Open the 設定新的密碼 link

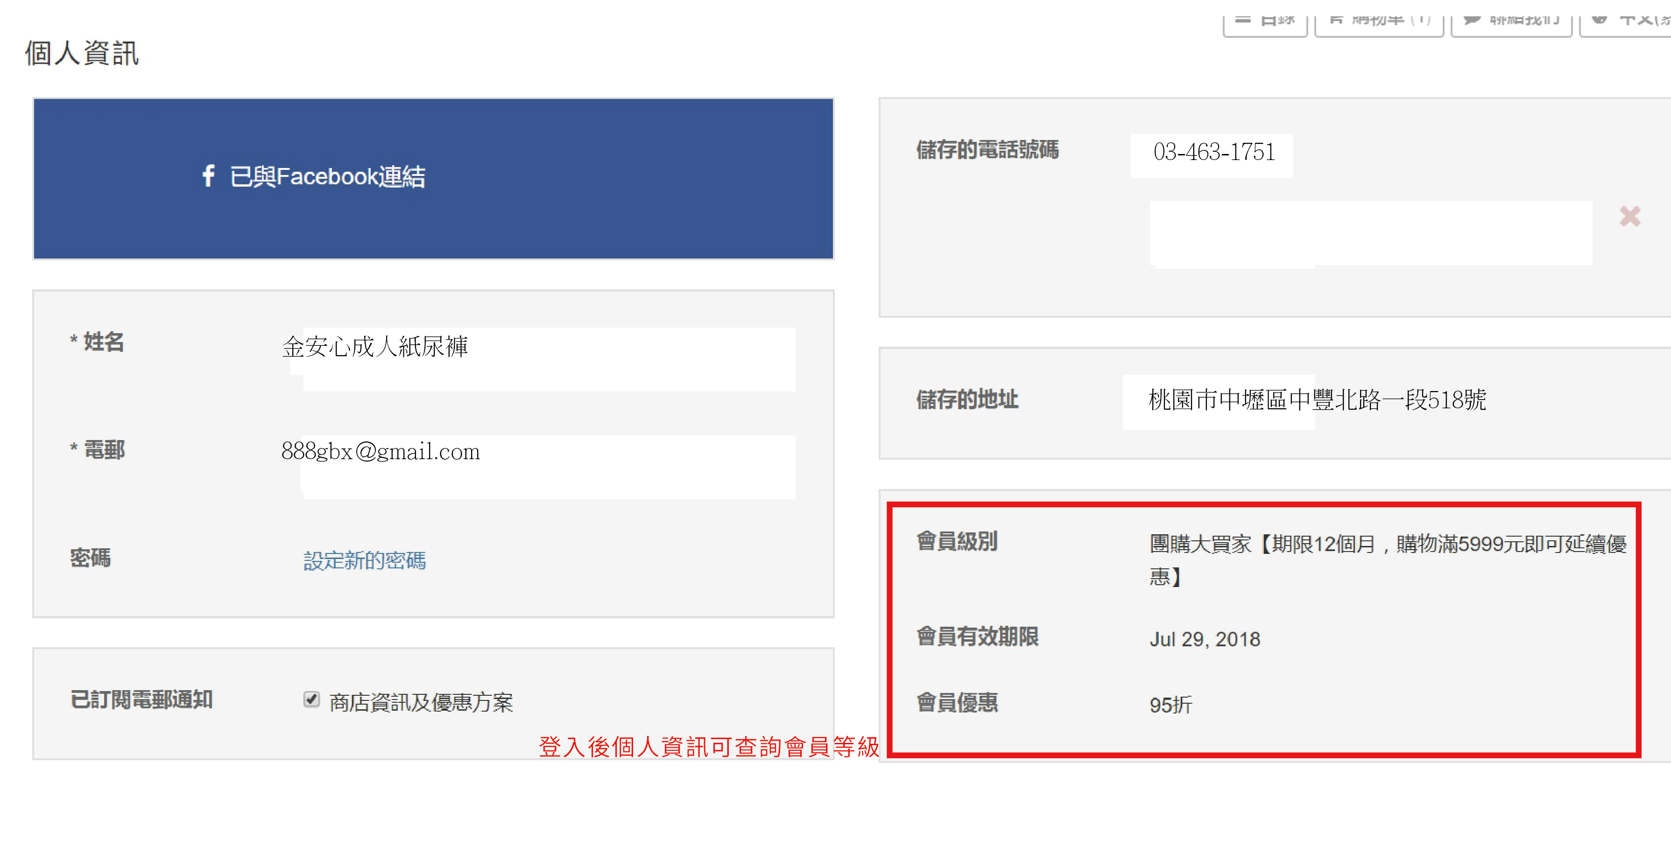pyautogui.click(x=364, y=560)
